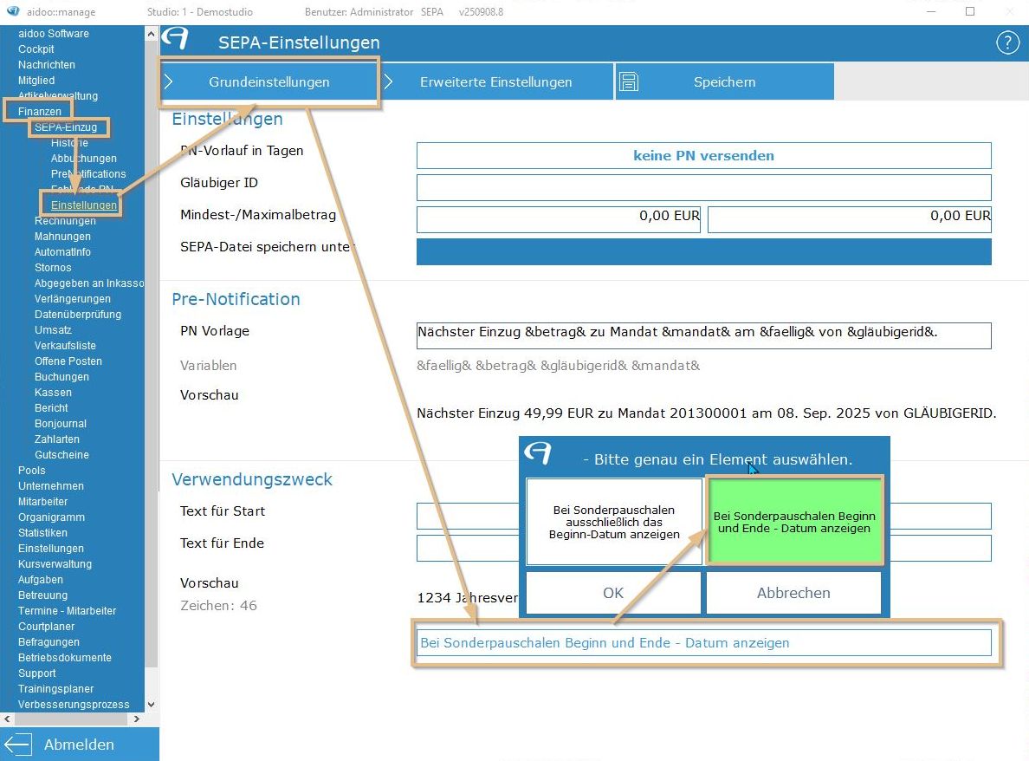Expand the Finanzen section in sidebar
This screenshot has height=761, width=1029.
(x=40, y=112)
